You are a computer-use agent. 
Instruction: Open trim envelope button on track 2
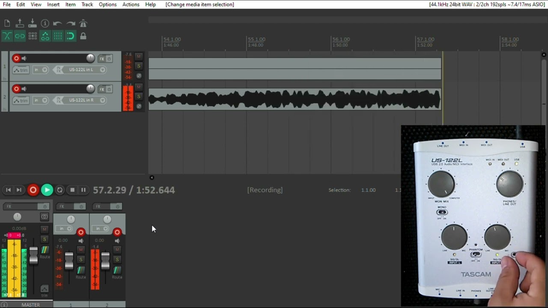(21, 100)
